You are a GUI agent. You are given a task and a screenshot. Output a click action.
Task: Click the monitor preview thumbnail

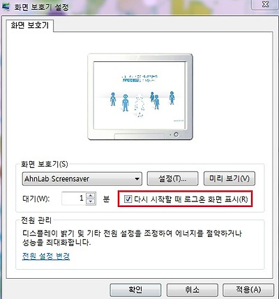(140, 96)
